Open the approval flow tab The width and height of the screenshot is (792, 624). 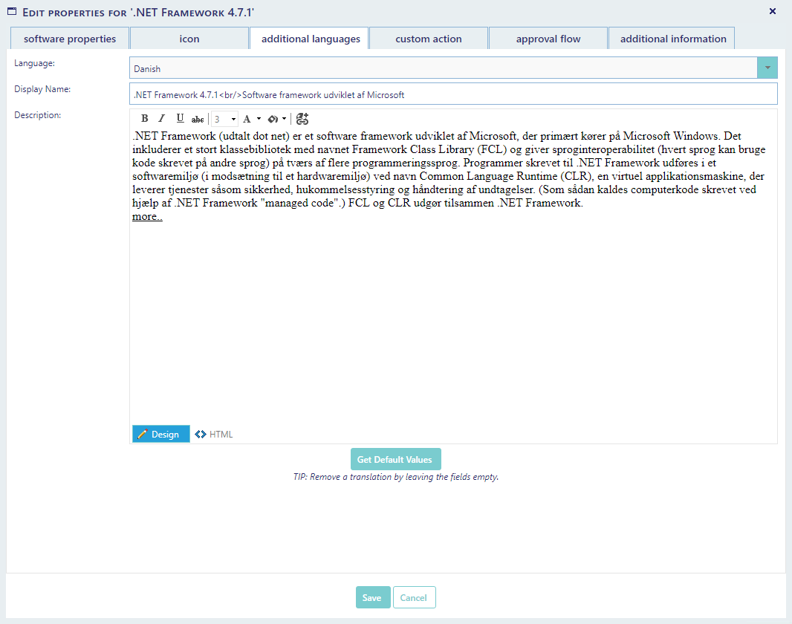point(548,39)
